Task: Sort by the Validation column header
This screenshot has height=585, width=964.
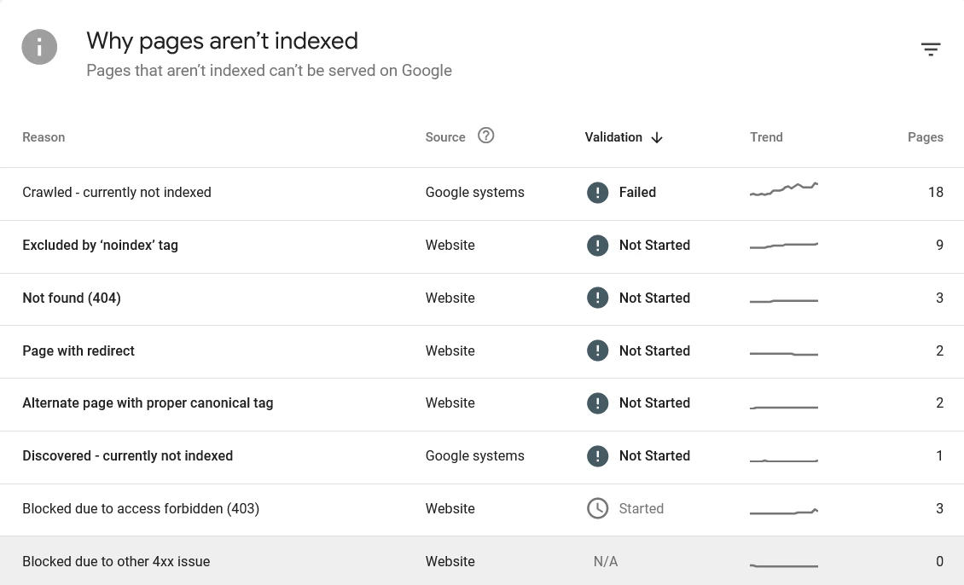Action: click(x=613, y=137)
